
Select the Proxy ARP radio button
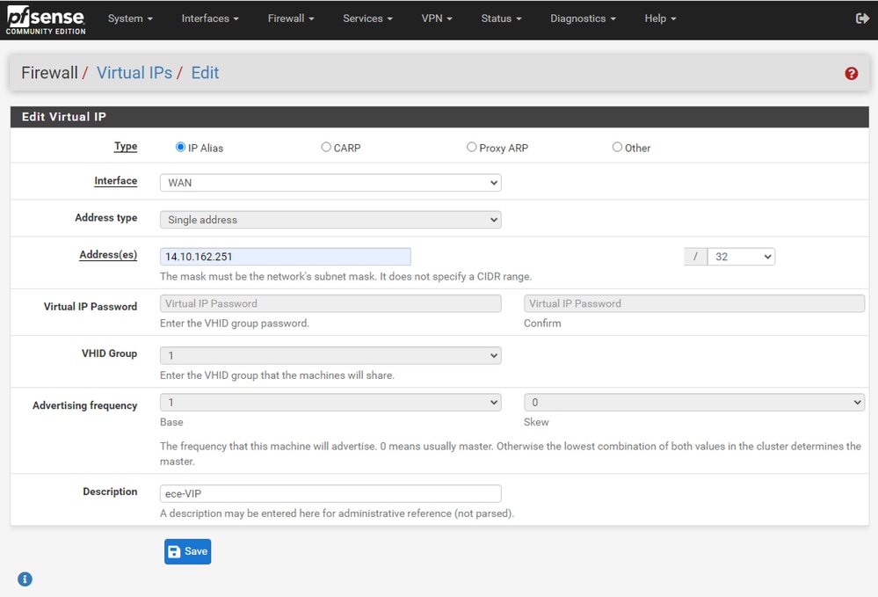[471, 147]
